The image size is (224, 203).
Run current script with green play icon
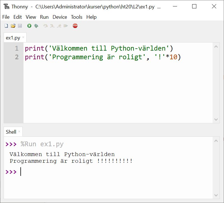tap(29, 26)
